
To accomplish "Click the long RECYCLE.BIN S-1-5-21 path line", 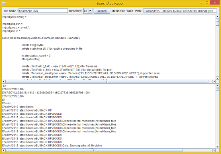I will tap(46, 93).
